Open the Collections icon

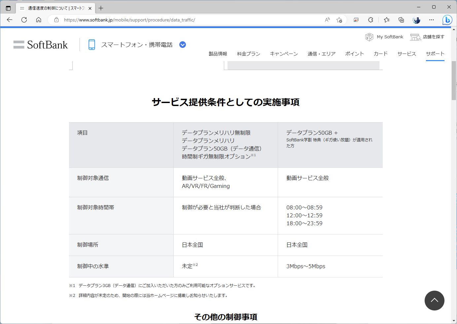point(401,20)
